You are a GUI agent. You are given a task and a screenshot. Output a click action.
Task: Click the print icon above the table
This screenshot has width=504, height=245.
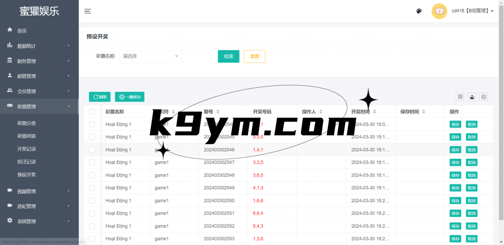[483, 96]
